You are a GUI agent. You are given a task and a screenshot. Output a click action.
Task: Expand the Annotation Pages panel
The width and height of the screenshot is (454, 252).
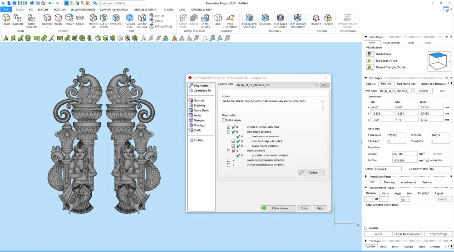point(365,176)
